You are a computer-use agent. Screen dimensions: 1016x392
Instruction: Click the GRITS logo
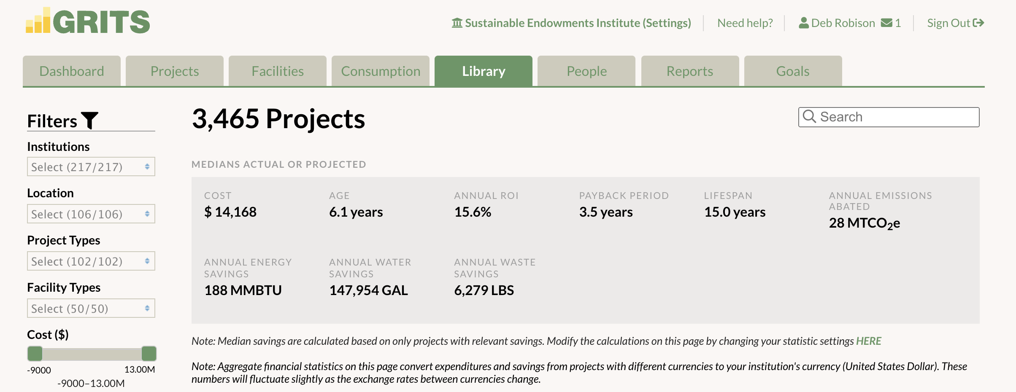(x=87, y=21)
